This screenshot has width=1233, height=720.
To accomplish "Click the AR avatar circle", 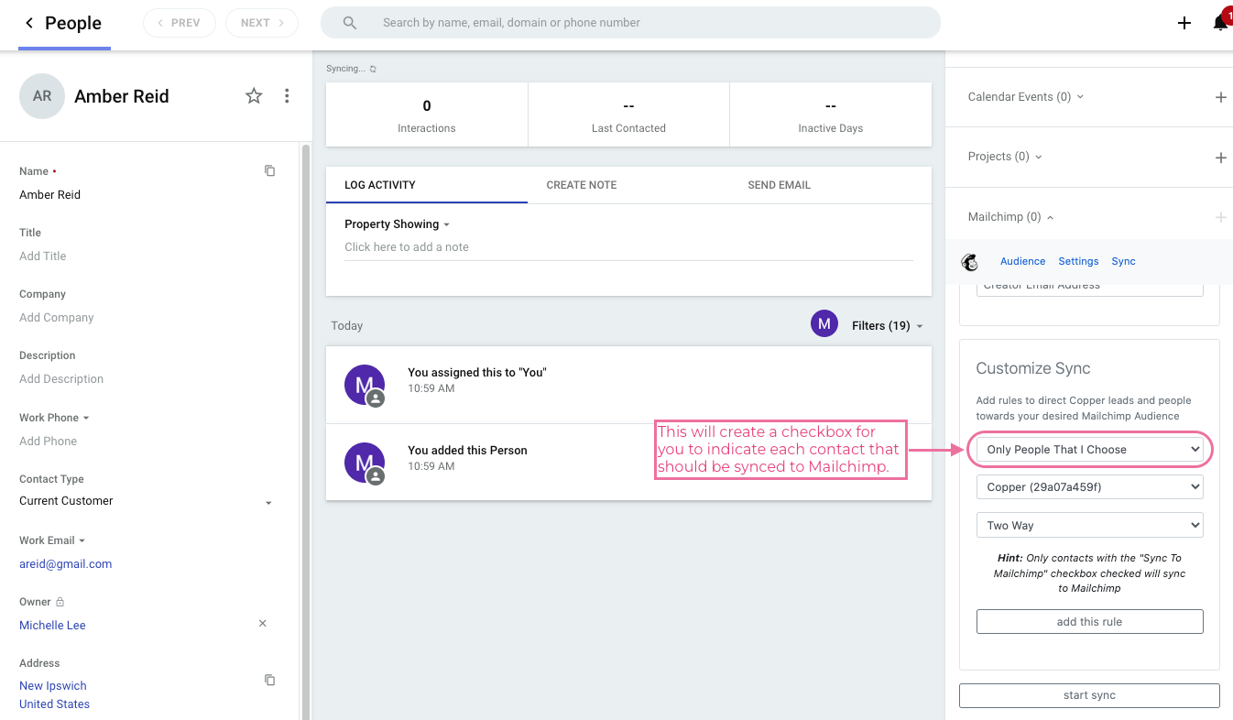I will [x=42, y=96].
